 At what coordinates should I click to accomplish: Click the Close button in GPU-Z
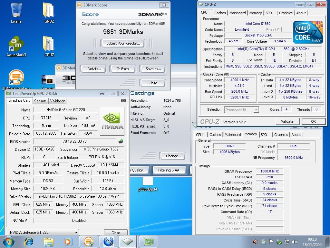pyautogui.click(x=116, y=232)
